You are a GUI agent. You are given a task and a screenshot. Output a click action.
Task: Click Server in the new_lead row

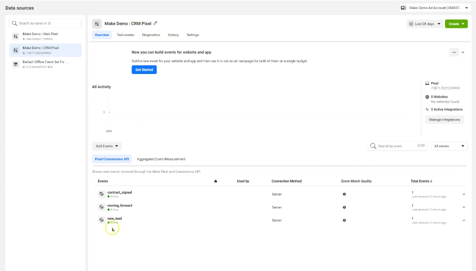tap(277, 220)
